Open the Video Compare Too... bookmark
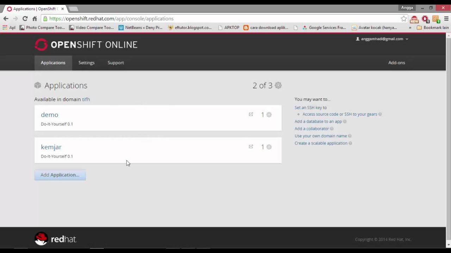This screenshot has width=451, height=253. pos(92,27)
